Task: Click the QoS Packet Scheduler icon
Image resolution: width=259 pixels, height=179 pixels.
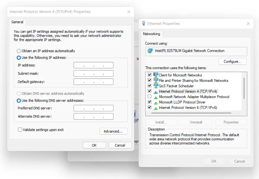Action: (156, 86)
